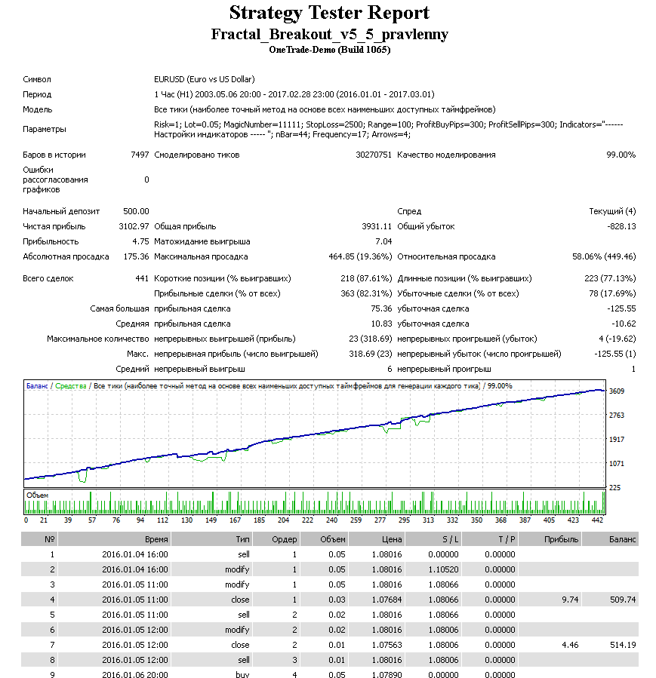
Task: Click the consecutive wins value 23 (318.69)
Action: point(371,339)
